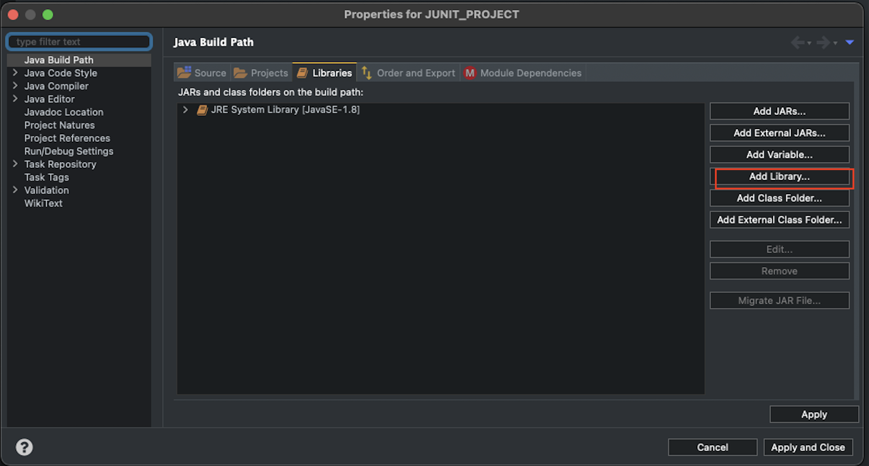The width and height of the screenshot is (869, 466).
Task: Switch to the Source tab
Action: tap(209, 72)
